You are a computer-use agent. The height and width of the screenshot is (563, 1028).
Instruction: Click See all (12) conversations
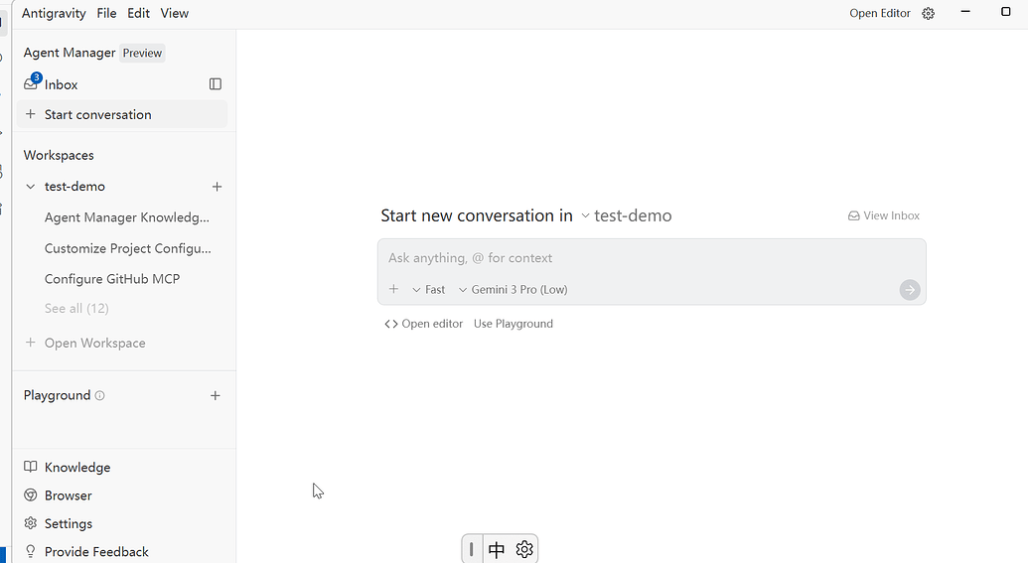pos(76,309)
